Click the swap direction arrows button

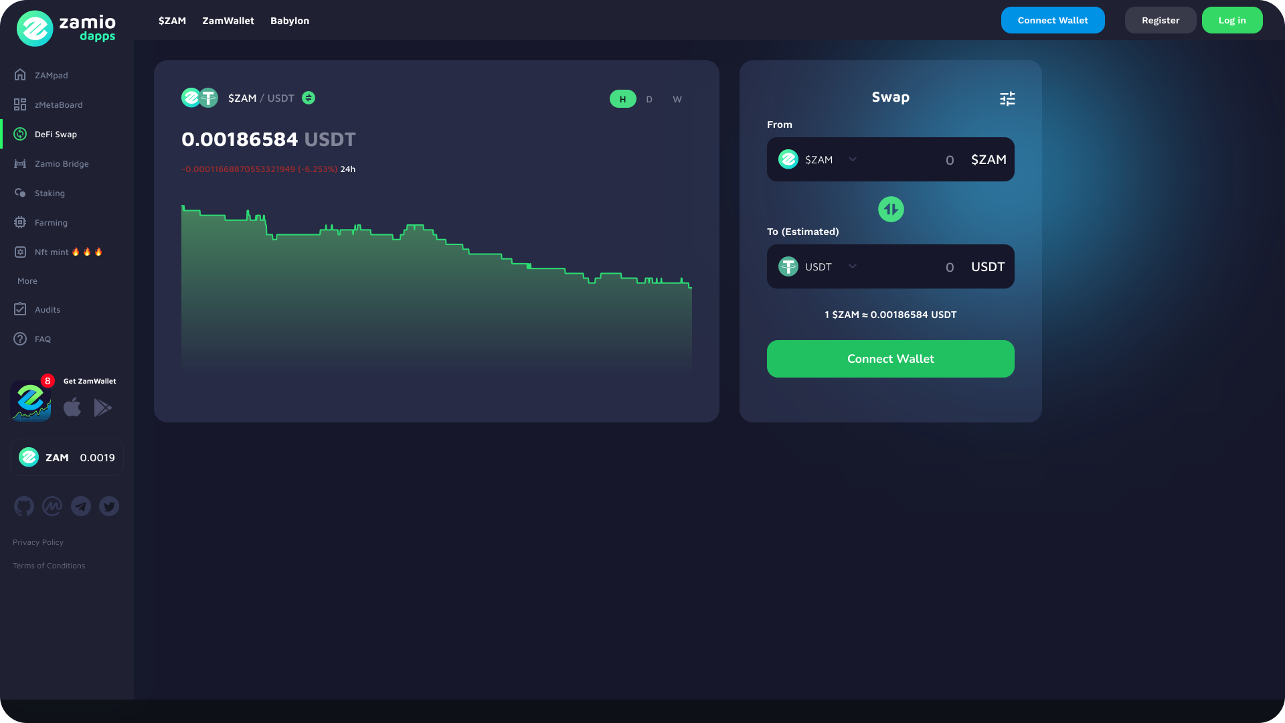(x=891, y=210)
